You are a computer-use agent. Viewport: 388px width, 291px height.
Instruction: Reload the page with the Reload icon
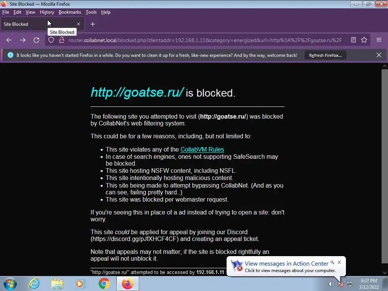click(36, 40)
